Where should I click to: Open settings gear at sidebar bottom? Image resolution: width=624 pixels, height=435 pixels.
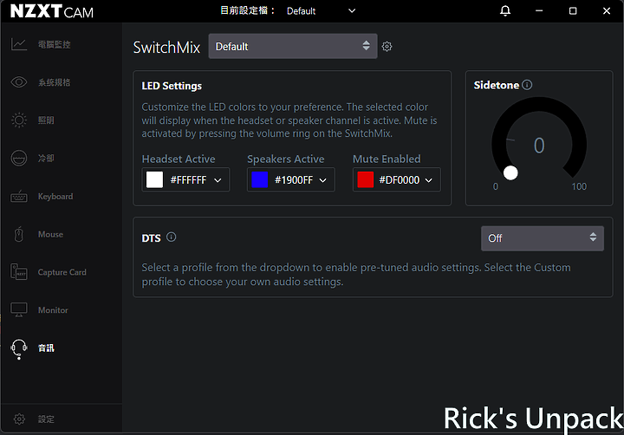[19, 419]
